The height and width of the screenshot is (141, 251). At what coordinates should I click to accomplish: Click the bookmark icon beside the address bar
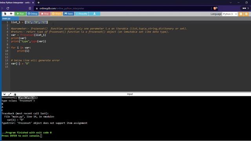click(30, 8)
